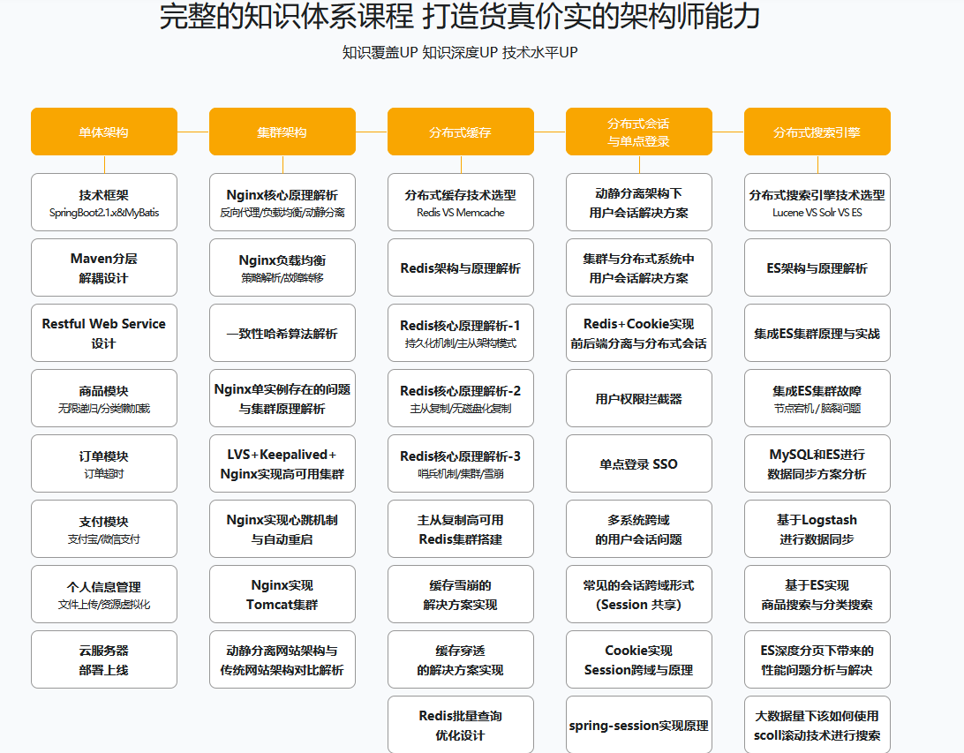The image size is (964, 753).
Task: Click the 用户权限拦截器 box
Action: coord(639,398)
